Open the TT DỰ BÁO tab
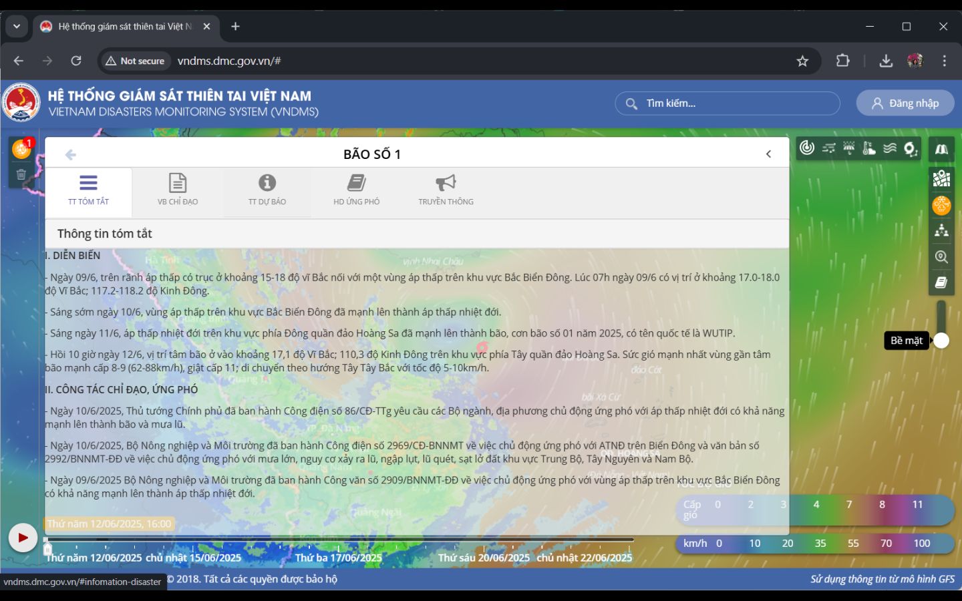Image resolution: width=962 pixels, height=601 pixels. coord(267,190)
